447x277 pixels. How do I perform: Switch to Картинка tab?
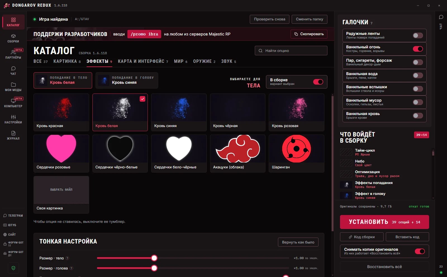pos(67,61)
